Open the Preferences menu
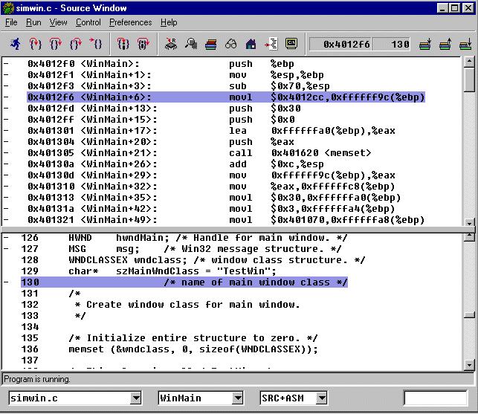 [x=130, y=22]
